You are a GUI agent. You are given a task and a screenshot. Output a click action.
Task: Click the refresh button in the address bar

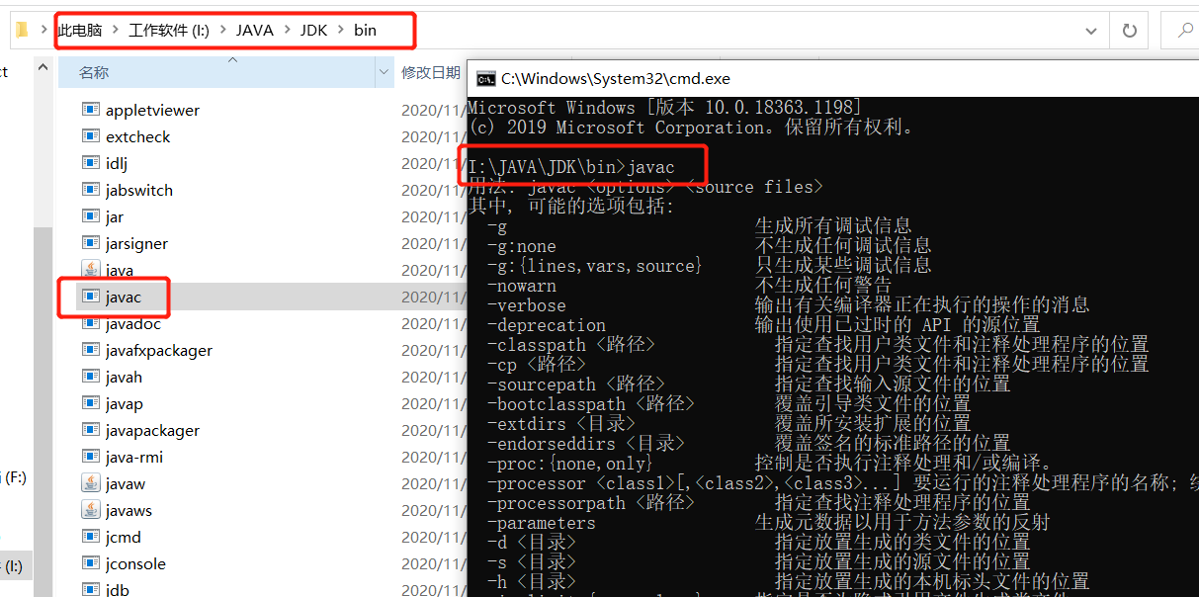coord(1129,30)
